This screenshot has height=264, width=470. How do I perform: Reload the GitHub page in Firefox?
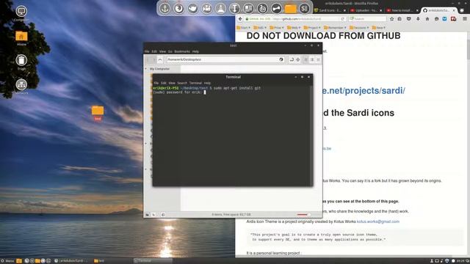tap(343, 19)
